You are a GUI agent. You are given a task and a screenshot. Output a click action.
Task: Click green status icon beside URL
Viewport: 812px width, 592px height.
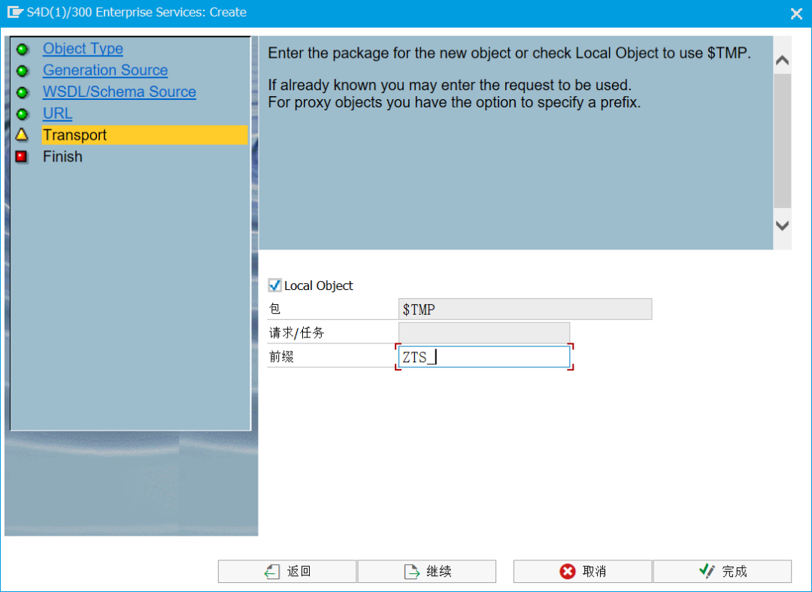[x=22, y=114]
